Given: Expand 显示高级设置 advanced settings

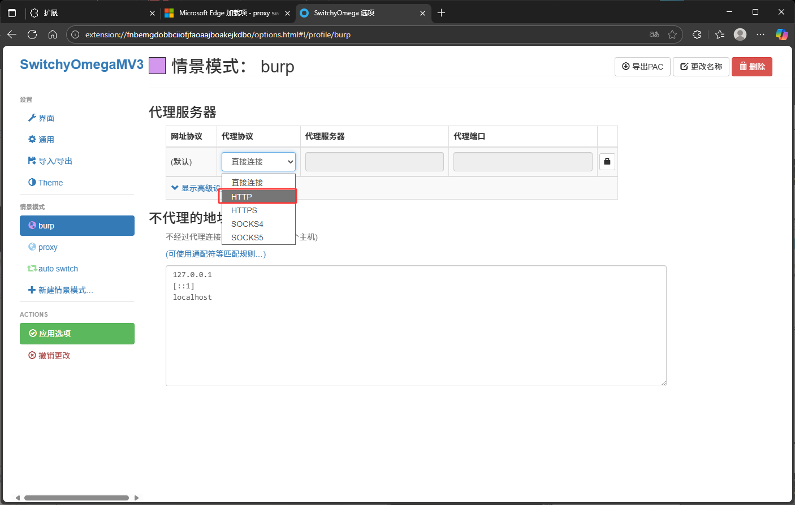Looking at the screenshot, I should (196, 188).
